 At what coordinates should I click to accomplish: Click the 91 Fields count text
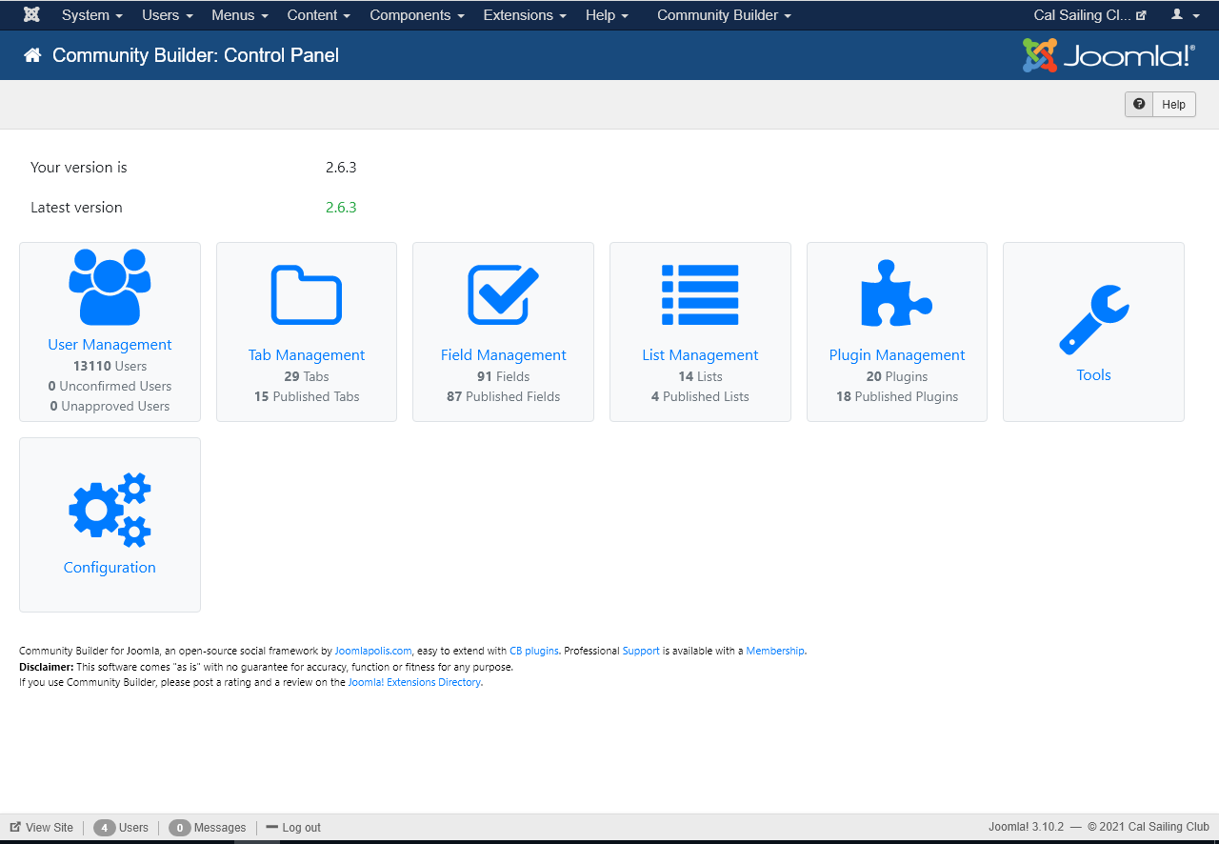[x=503, y=377]
